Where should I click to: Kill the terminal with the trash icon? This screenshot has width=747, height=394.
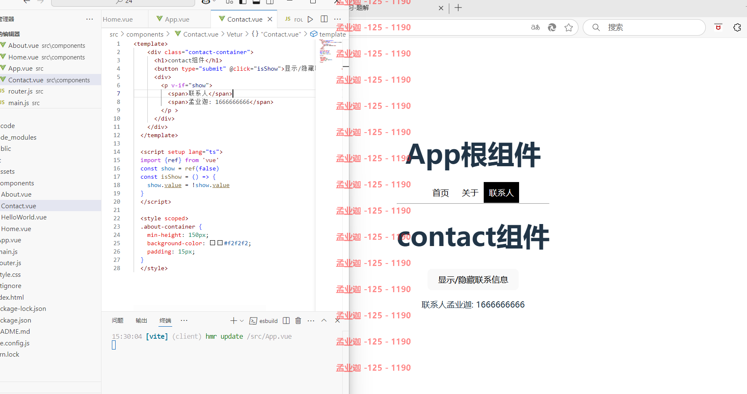pos(298,320)
